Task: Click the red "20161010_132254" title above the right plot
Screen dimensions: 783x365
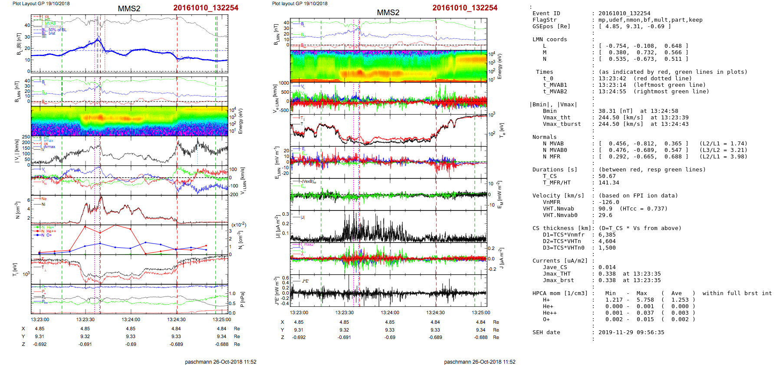Action: click(x=465, y=8)
